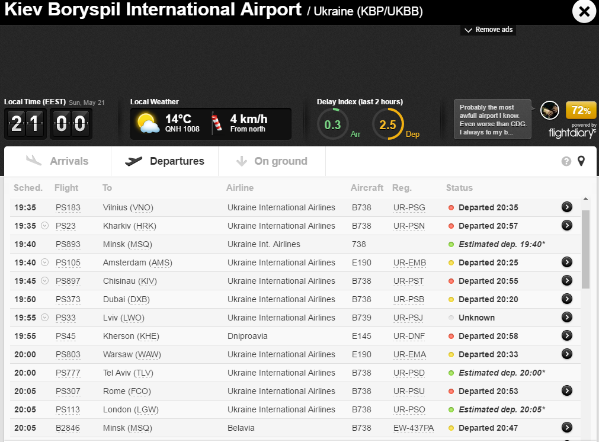Expand codeshare chevron for flight PS33

click(x=45, y=318)
